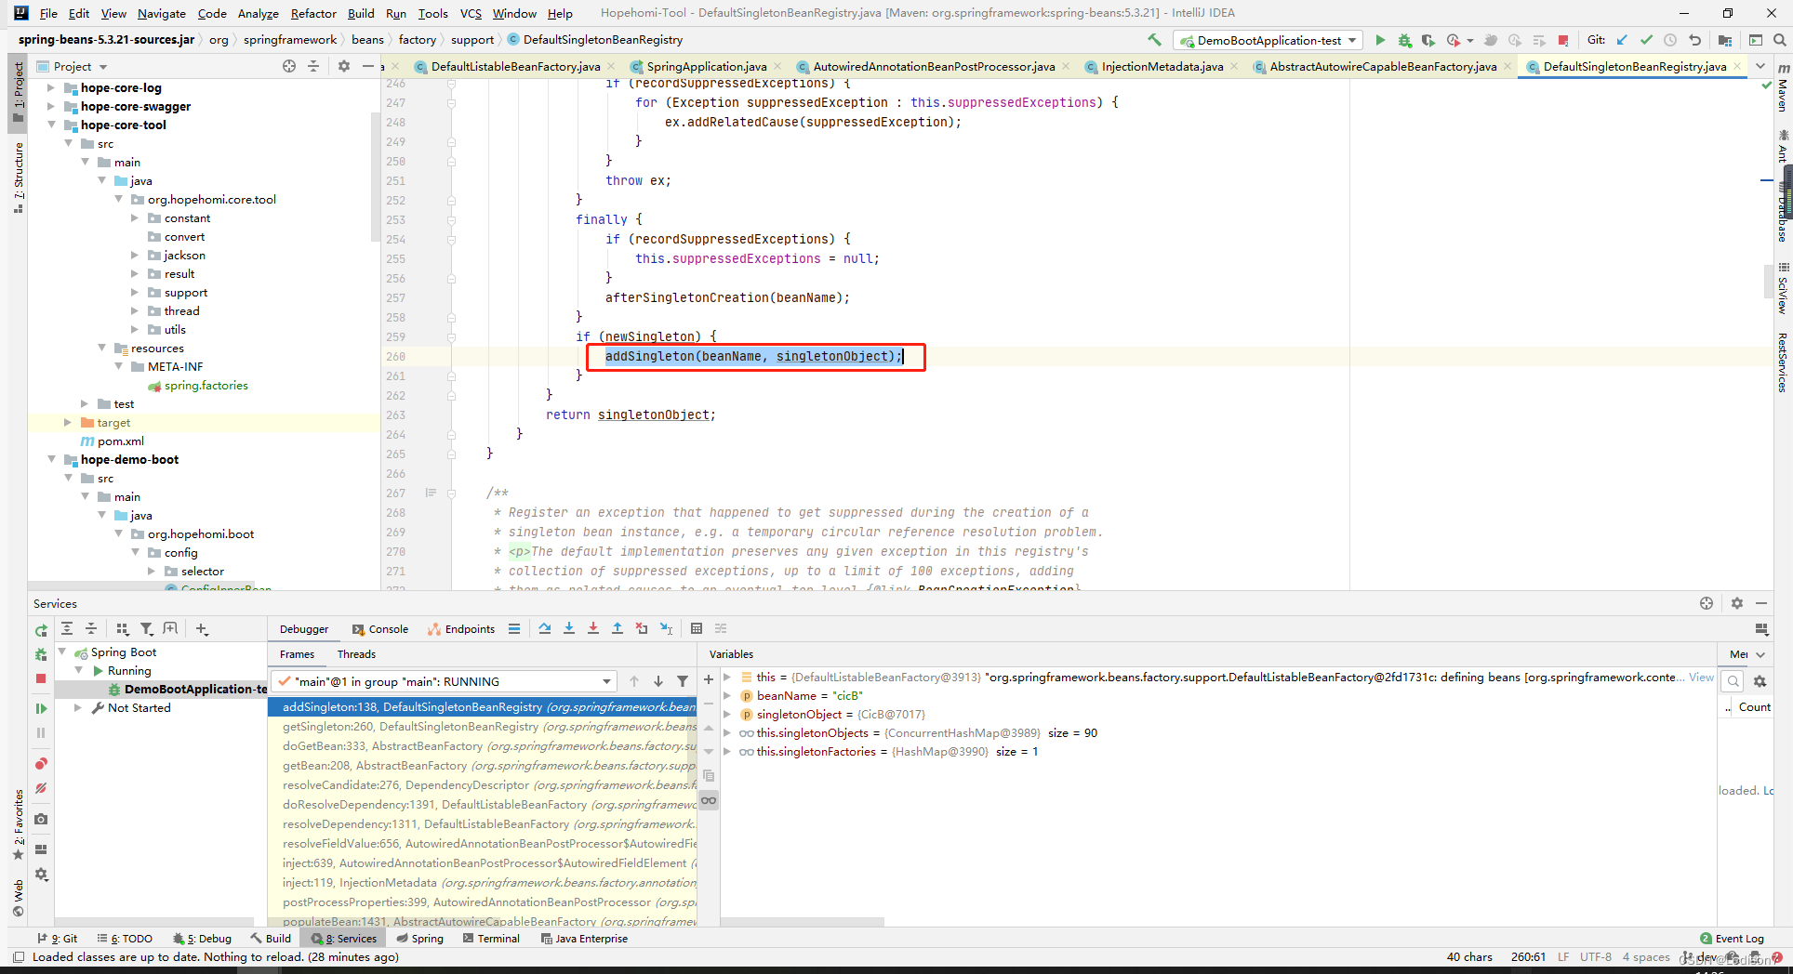This screenshot has height=974, width=1793.
Task: Close AbstractAutowireCapableBeanFactory.java tab
Action: pos(1507,66)
